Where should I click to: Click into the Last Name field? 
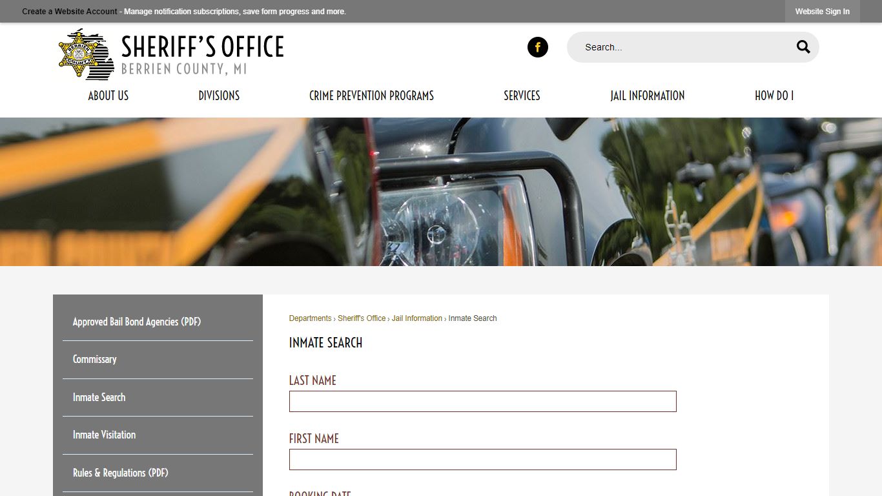pos(482,401)
